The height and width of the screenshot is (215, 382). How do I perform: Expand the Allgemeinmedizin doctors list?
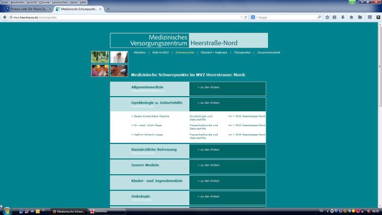pyautogui.click(x=208, y=87)
